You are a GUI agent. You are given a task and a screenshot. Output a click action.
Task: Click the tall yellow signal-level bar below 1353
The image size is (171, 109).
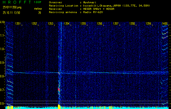(59, 107)
